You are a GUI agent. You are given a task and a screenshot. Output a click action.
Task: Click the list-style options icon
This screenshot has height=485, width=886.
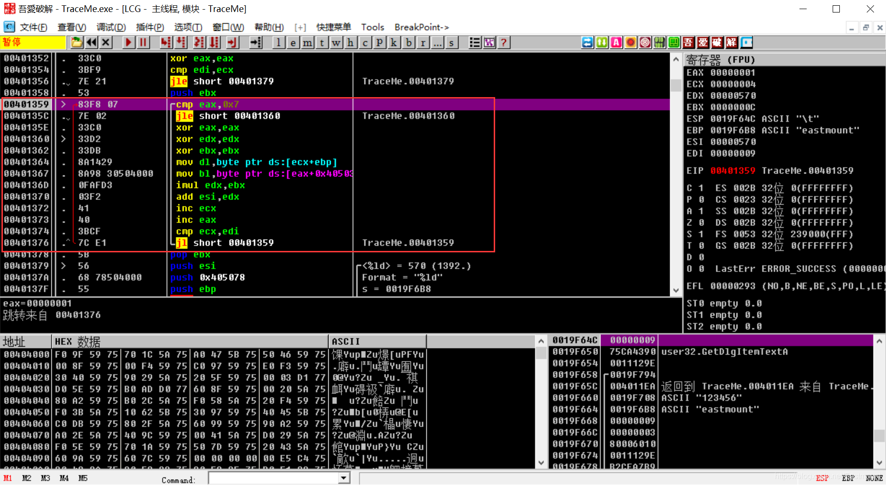[x=474, y=43]
